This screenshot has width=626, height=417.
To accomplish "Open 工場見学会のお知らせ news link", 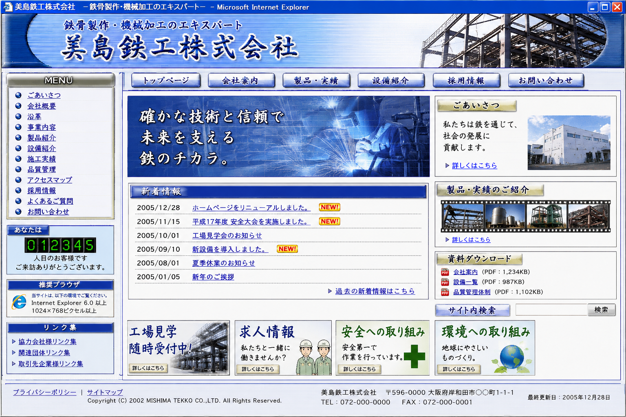I will click(227, 236).
